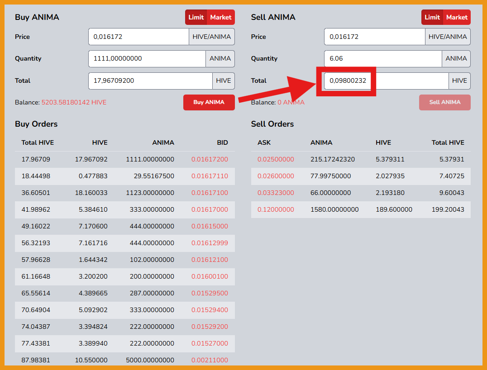This screenshot has width=487, height=370.
Task: Click the 5203.58180142 HIVE balance link
Action: [74, 102]
